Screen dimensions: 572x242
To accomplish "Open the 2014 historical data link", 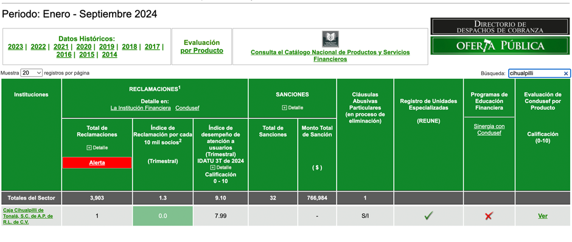I will [110, 55].
